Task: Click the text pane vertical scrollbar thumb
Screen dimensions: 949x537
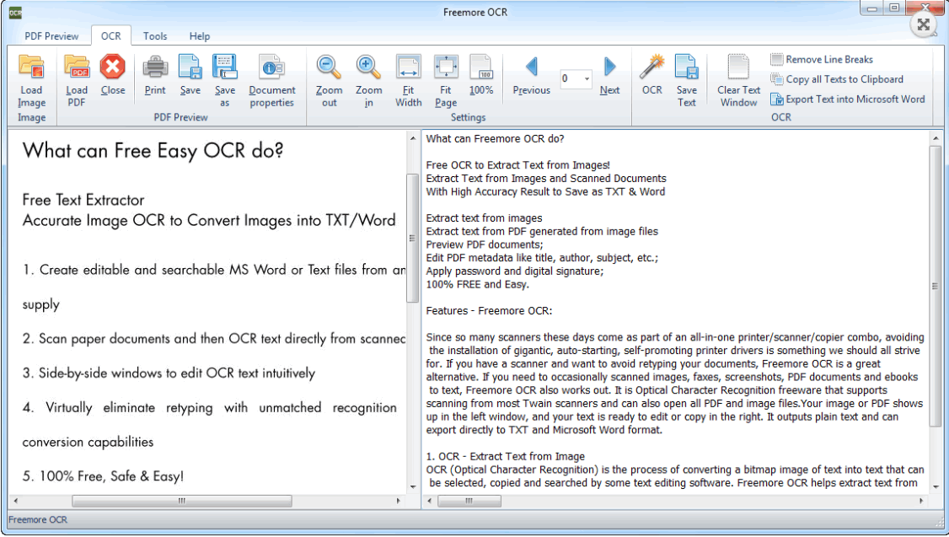Action: [936, 287]
